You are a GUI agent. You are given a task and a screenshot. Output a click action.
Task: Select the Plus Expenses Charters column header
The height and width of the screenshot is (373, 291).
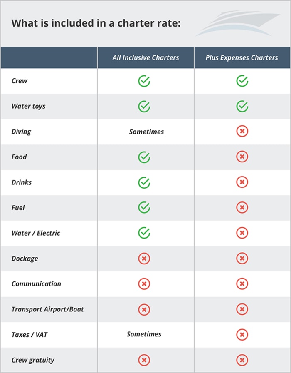coord(242,57)
